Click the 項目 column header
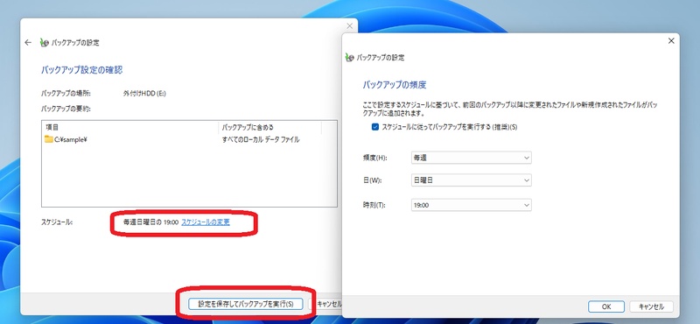 tap(129, 127)
